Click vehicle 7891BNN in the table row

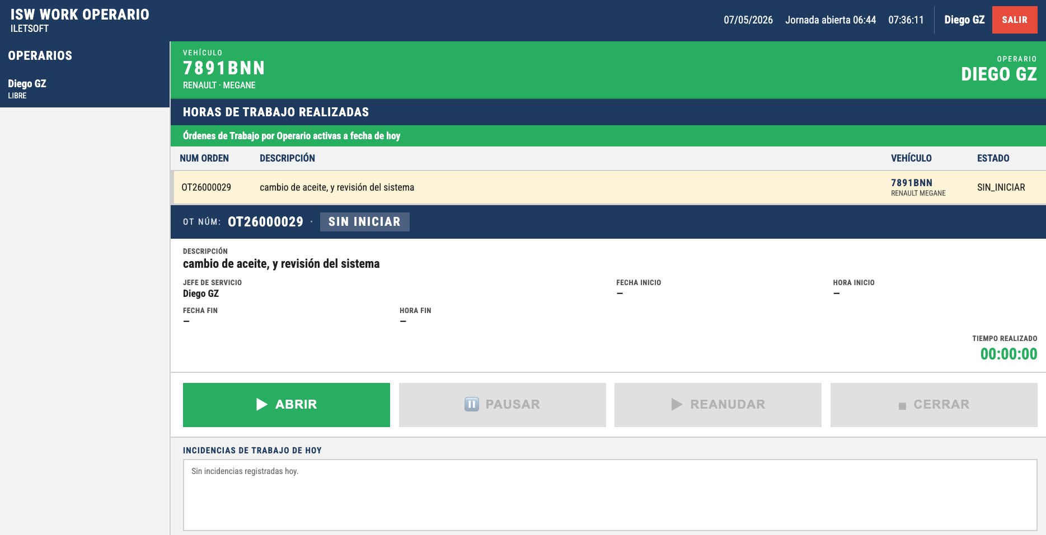coord(911,183)
